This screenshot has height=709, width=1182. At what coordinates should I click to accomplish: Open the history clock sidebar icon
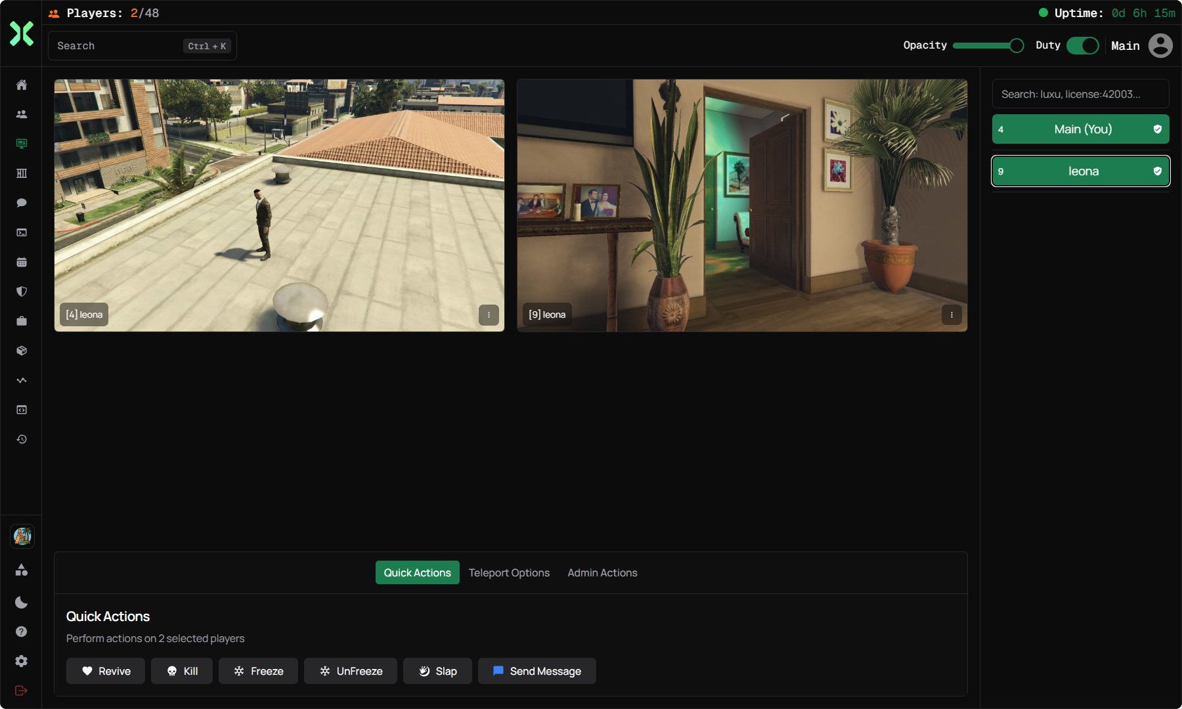click(22, 439)
